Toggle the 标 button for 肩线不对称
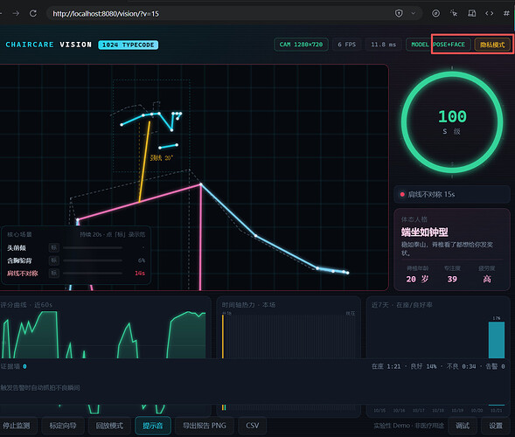This screenshot has height=437, width=515. pos(54,273)
